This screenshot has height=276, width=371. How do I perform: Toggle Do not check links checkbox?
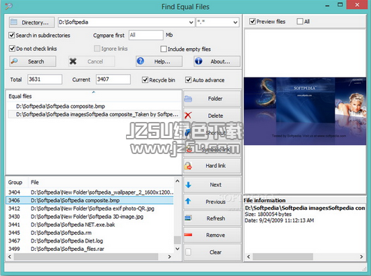(x=12, y=49)
